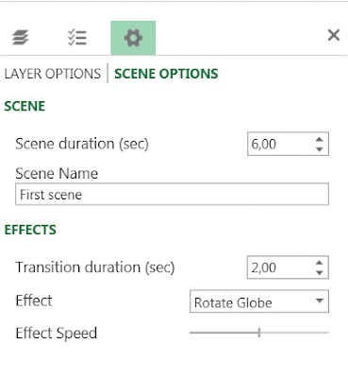Open the Field List checklist icon
The image size is (348, 378).
click(x=77, y=38)
